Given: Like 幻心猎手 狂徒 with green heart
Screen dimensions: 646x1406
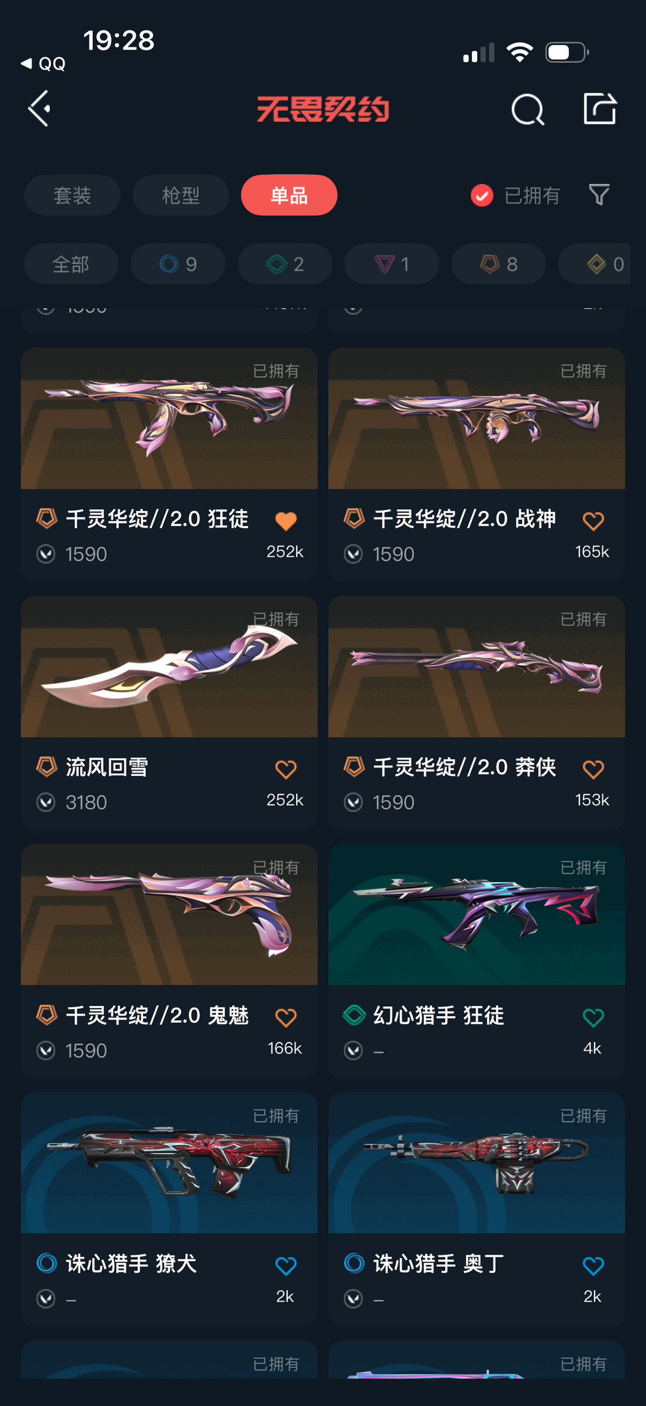Looking at the screenshot, I should point(593,1017).
